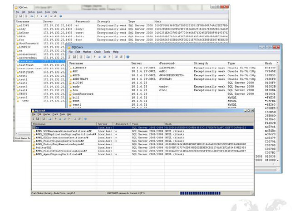Sort by Type column in front window
Screen dimensions: 295x211
147,124
